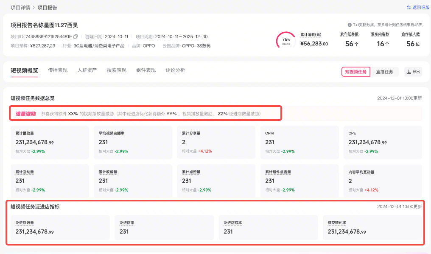Click the 累计播放量 metric label
431x254 pixels.
pos(25,133)
